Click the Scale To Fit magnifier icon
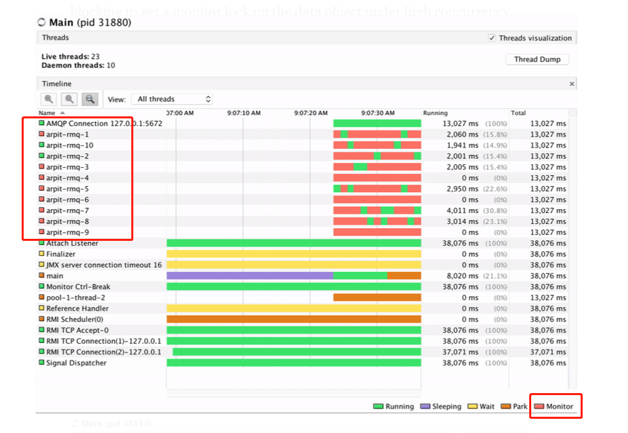Viewport: 628px width, 433px height. 90,99
